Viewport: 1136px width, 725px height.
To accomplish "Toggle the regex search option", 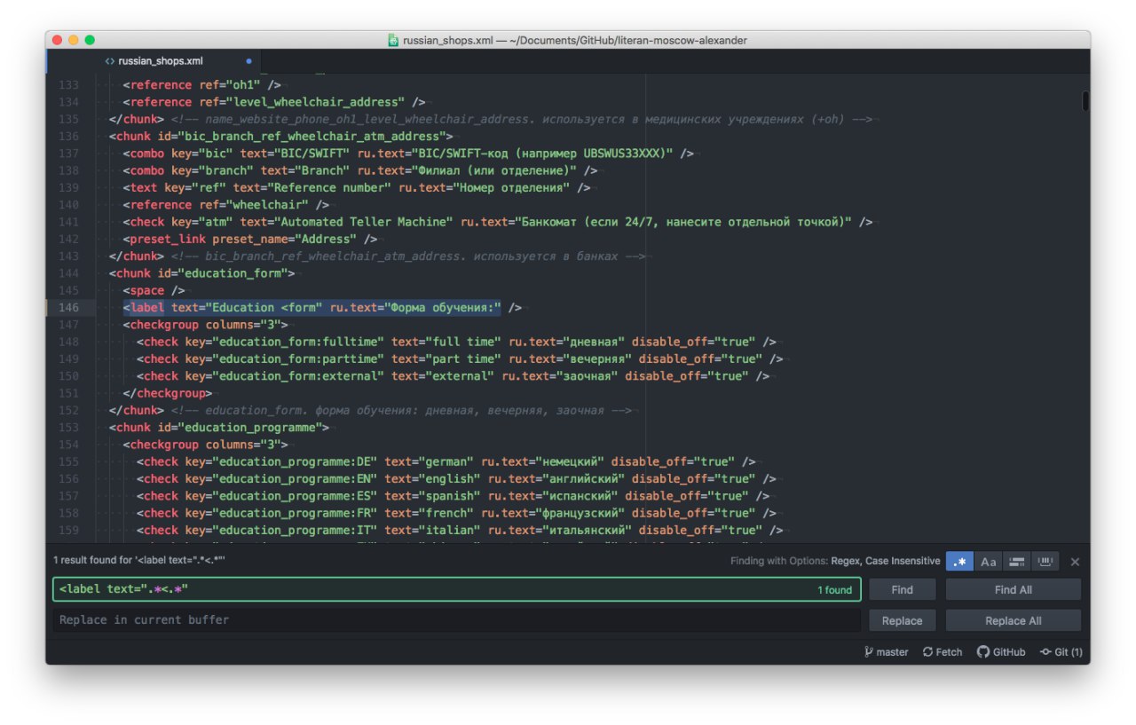I will [959, 562].
